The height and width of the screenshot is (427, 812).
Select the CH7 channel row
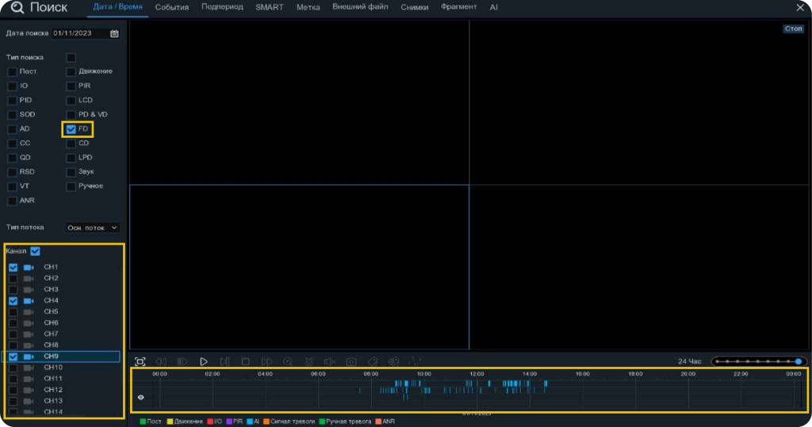click(x=62, y=334)
